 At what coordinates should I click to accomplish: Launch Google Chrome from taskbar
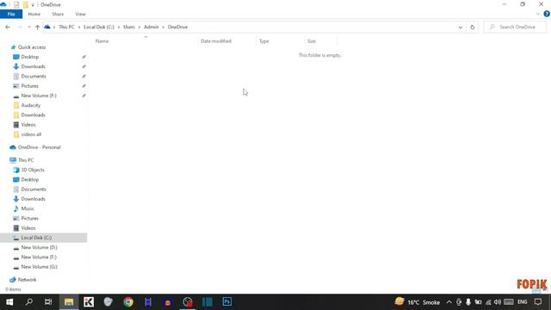128,302
